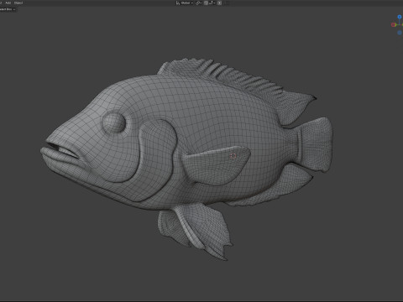Image resolution: width=403 pixels, height=302 pixels.
Task: Open the Global transform orientation dropdown
Action: pyautogui.click(x=185, y=3)
